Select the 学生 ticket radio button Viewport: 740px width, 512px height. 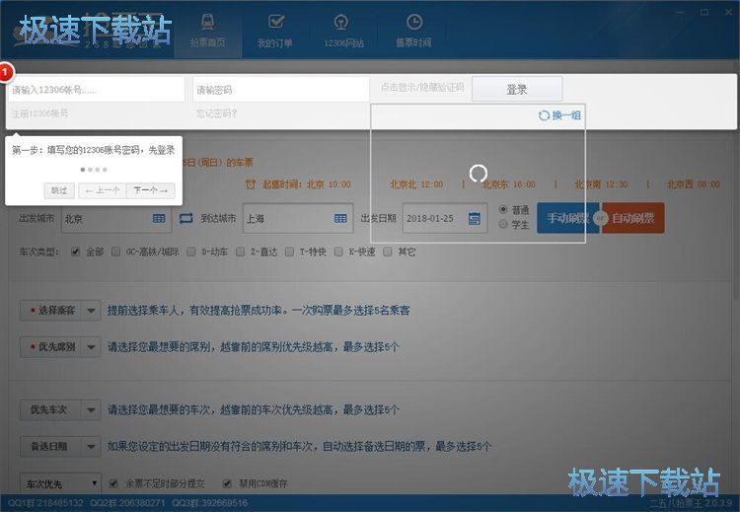pyautogui.click(x=503, y=224)
